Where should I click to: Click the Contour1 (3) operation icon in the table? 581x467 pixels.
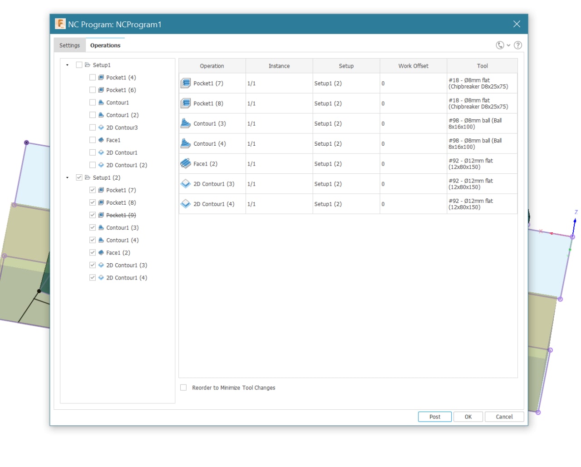[x=186, y=123]
